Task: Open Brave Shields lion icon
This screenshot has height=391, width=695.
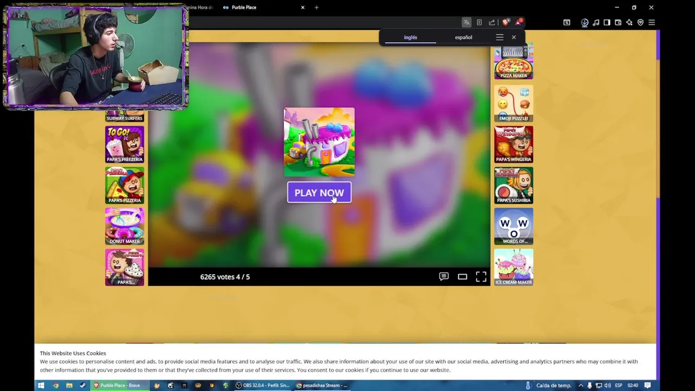Action: coord(506,22)
